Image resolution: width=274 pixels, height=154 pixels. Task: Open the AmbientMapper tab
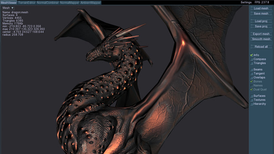pyautogui.click(x=90, y=3)
